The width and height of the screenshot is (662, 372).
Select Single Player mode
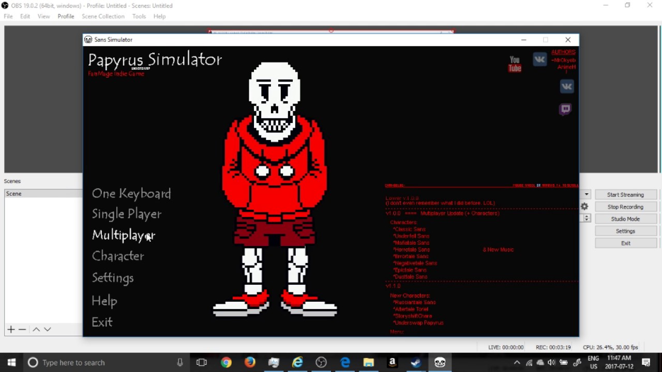[127, 214]
